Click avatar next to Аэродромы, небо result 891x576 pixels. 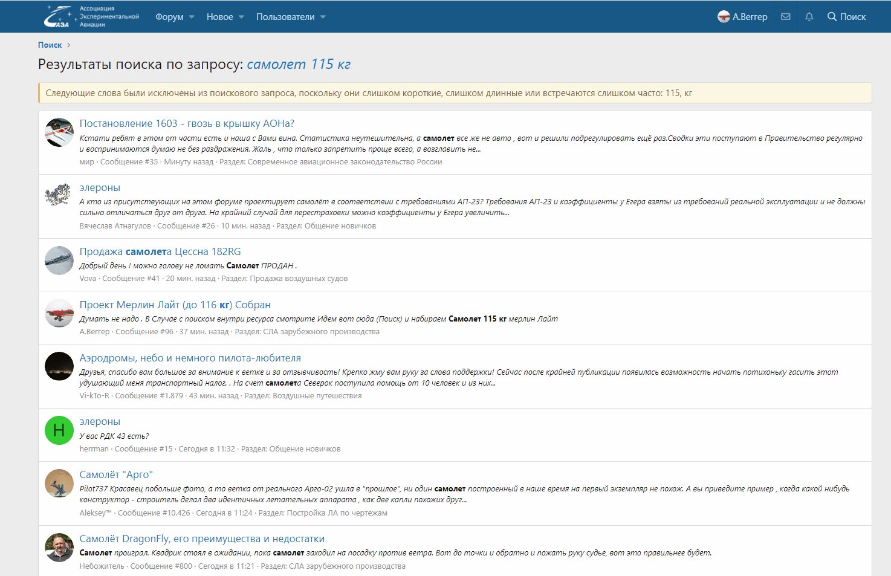[59, 366]
